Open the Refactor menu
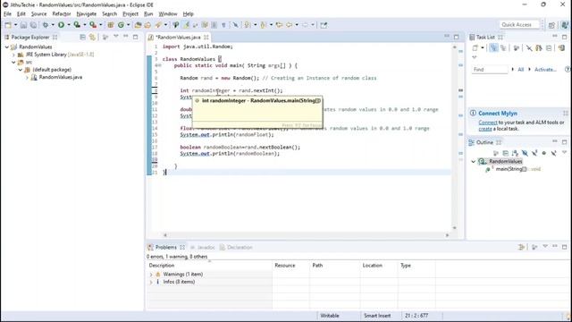Image resolution: width=572 pixels, height=322 pixels. (x=62, y=14)
